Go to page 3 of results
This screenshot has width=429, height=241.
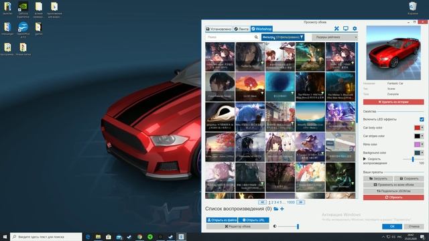(x=275, y=202)
